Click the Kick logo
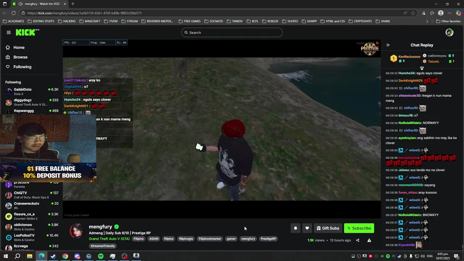The image size is (464, 261). pos(27,32)
